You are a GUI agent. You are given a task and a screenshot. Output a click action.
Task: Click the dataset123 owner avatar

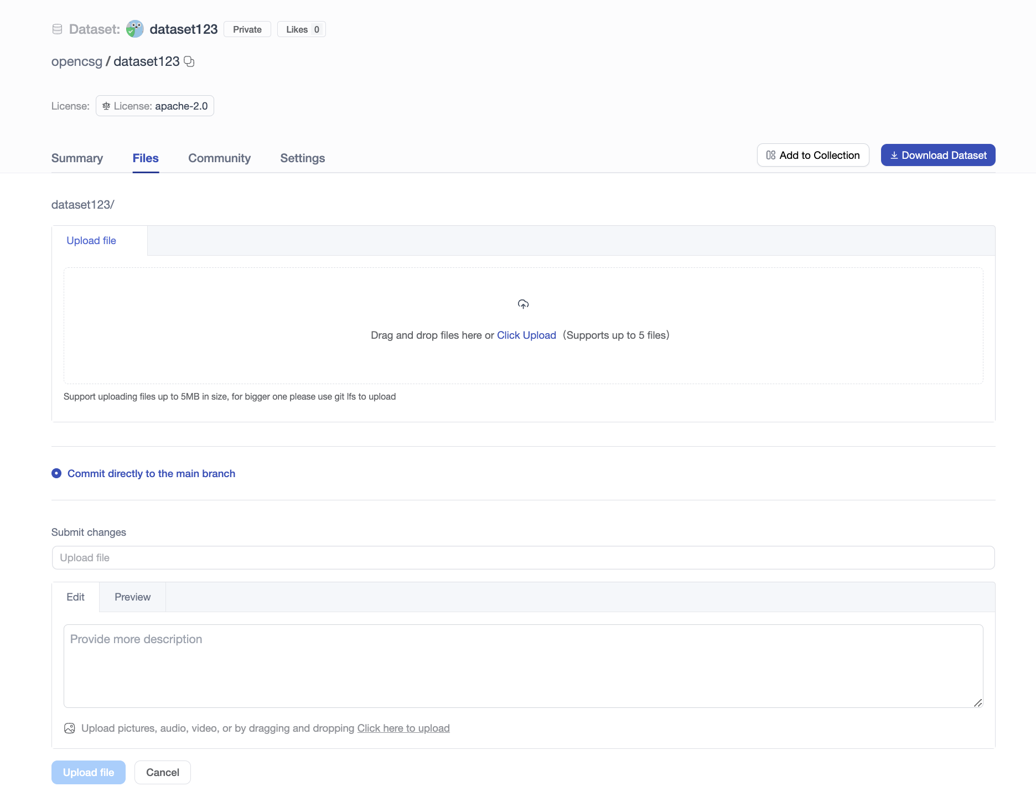pyautogui.click(x=134, y=29)
